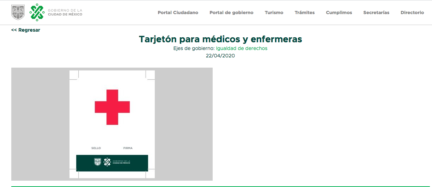432x187 pixels.
Task: Open the Directorio page
Action: (x=412, y=13)
